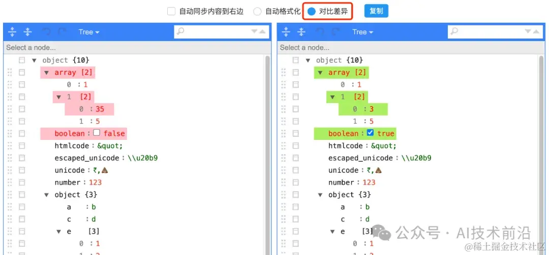Click the 复制 button
Viewport: 549px width, 255px height.
(376, 11)
